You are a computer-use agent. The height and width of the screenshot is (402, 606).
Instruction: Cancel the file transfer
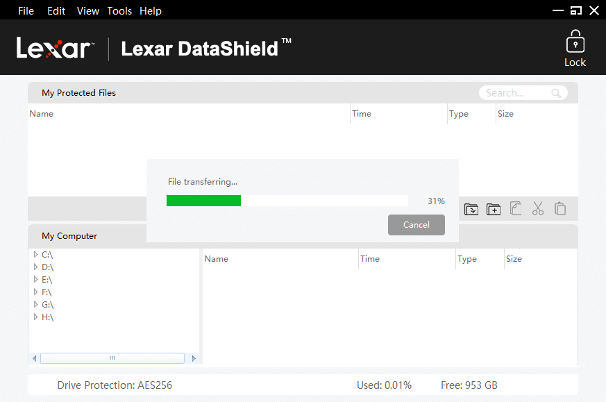416,225
